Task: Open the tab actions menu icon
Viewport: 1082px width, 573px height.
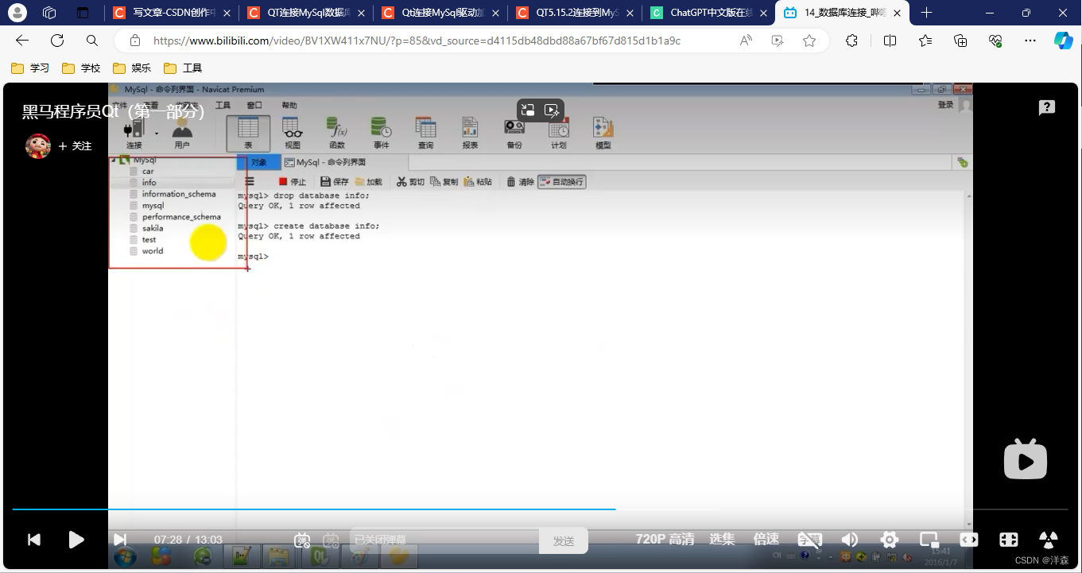Action: [x=83, y=13]
